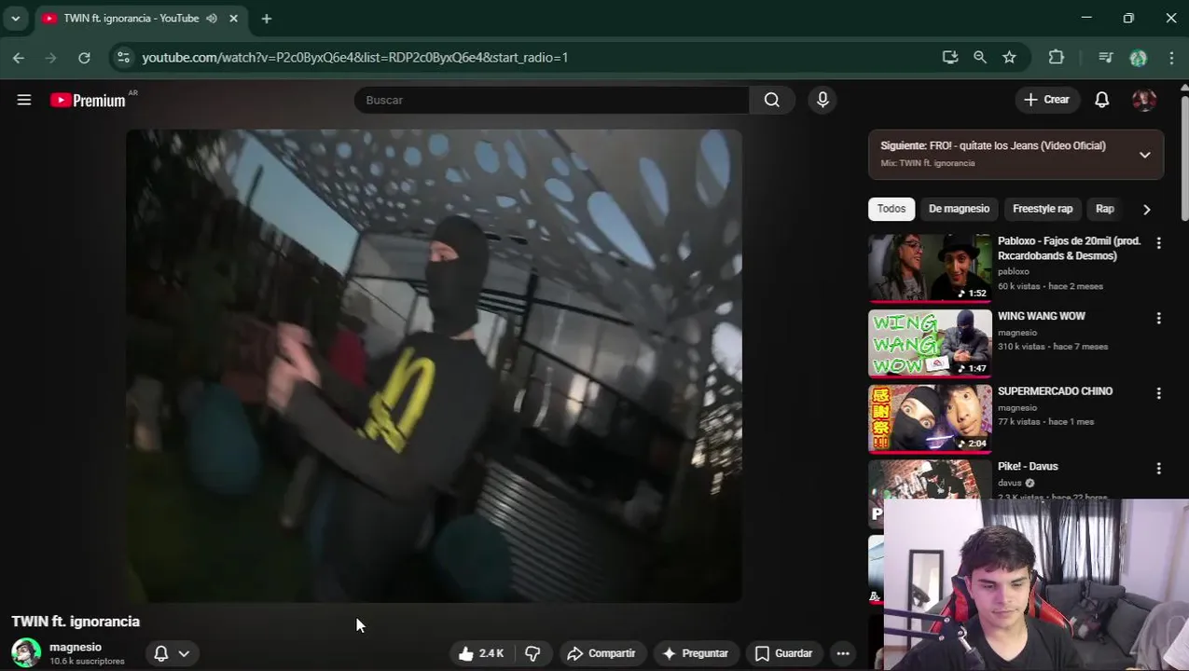Open SUPERMERCADO CHINO thumbnail
Screen dimensions: 1189x671
[x=930, y=419]
